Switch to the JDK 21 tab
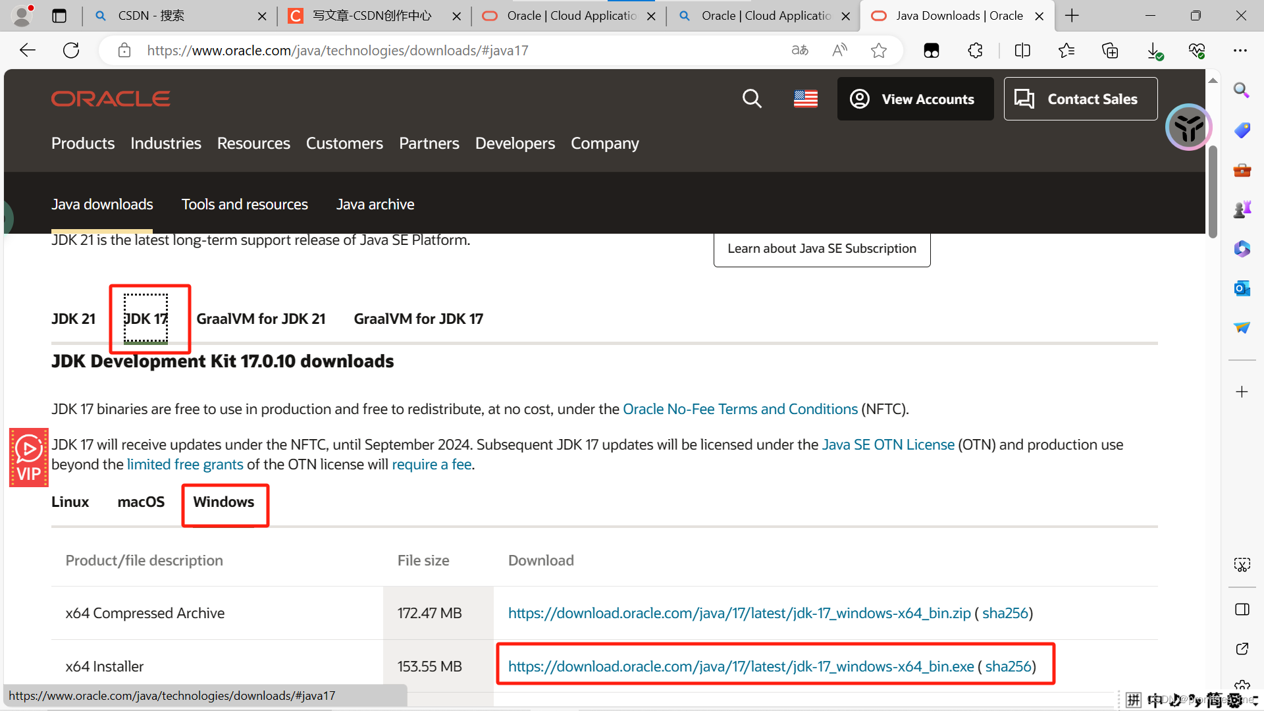Image resolution: width=1264 pixels, height=711 pixels. (x=73, y=319)
